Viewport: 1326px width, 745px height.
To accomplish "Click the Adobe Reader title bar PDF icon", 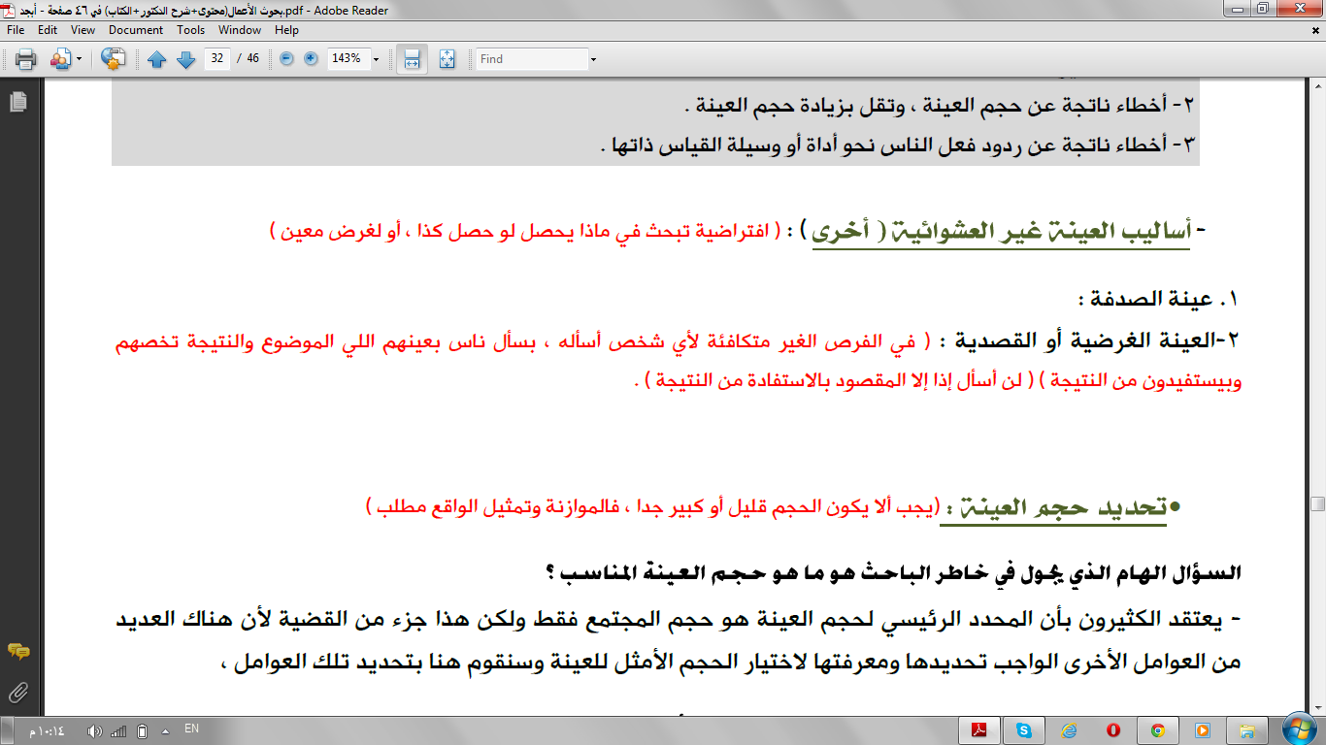I will [x=9, y=9].
